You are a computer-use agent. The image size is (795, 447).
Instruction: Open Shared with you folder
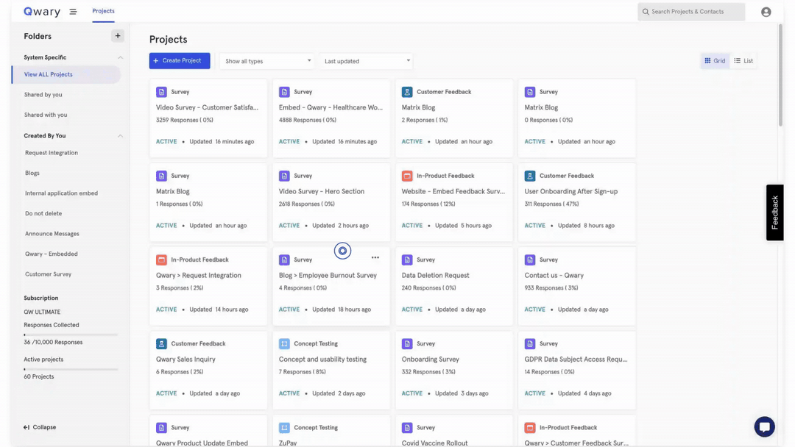point(46,115)
